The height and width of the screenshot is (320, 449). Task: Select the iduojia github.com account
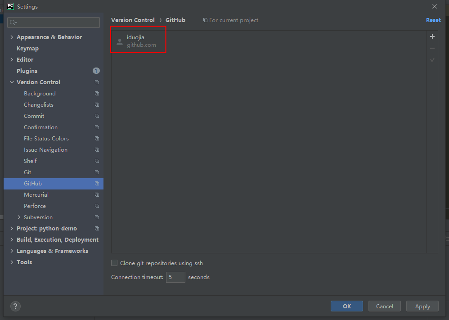138,41
